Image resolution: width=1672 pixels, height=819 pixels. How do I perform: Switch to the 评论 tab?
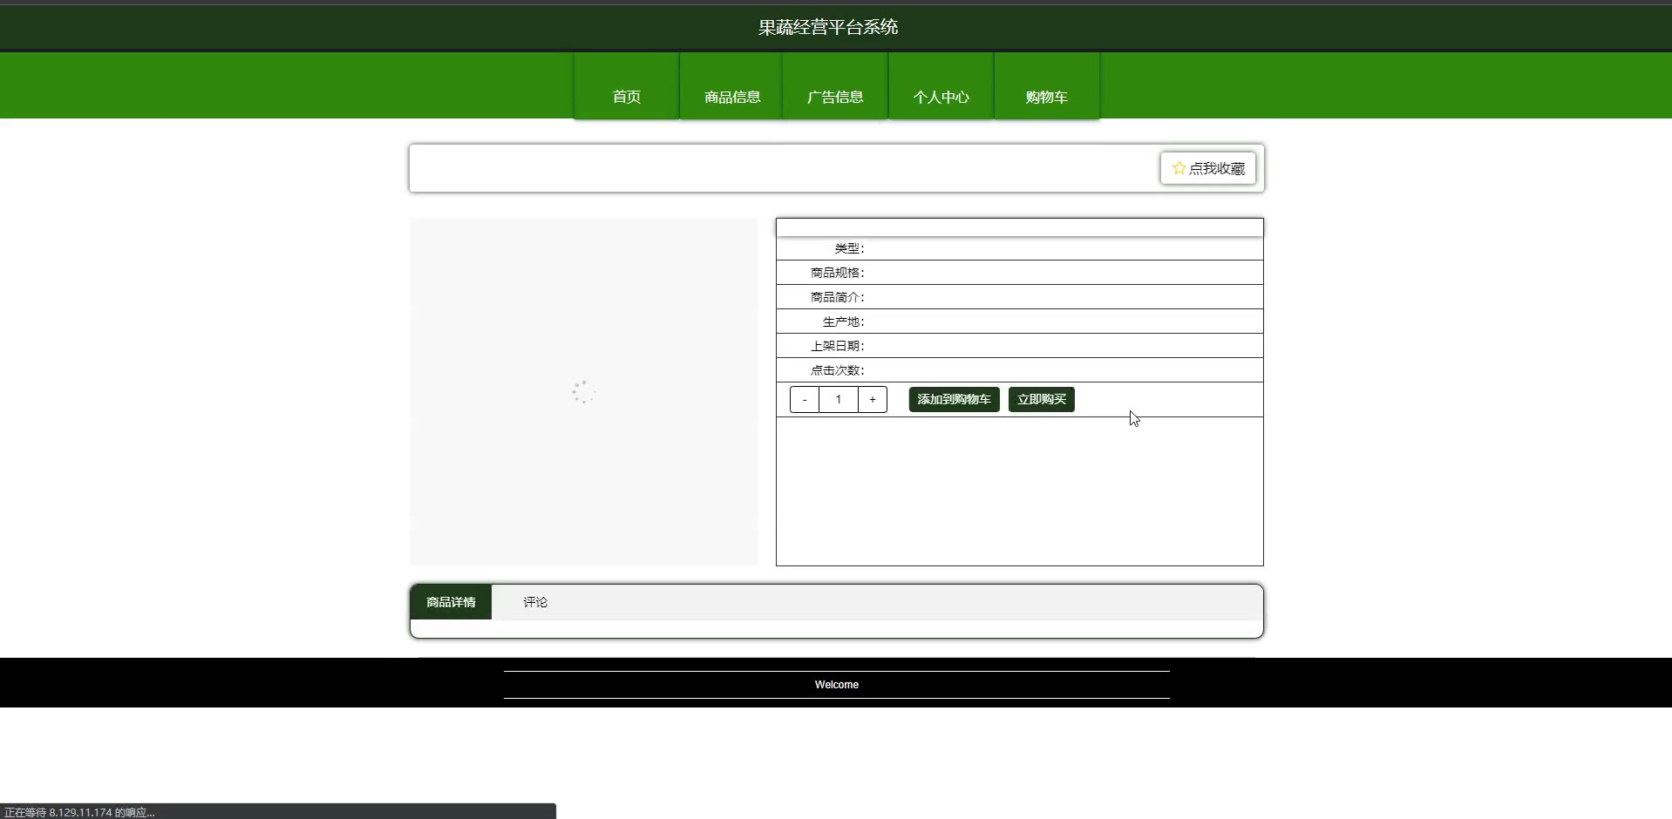(535, 602)
